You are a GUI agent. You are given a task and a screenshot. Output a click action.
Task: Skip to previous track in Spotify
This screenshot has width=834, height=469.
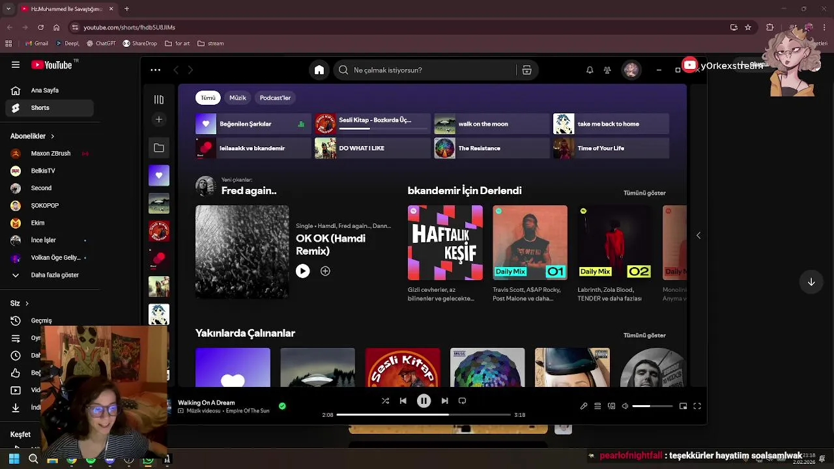coord(403,401)
